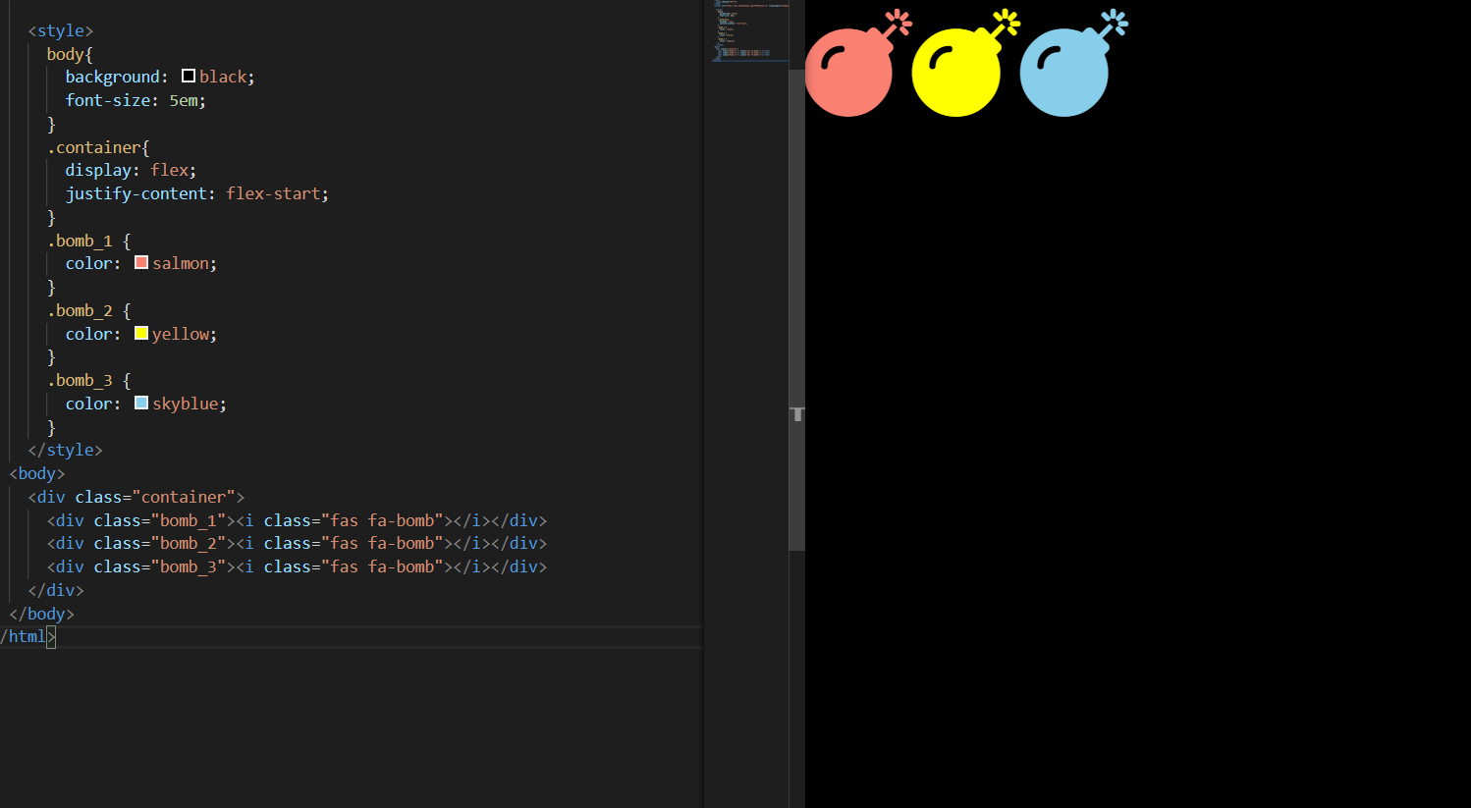Click the word 'skyblue' in code
Screen dimensions: 1471x808
coord(185,404)
